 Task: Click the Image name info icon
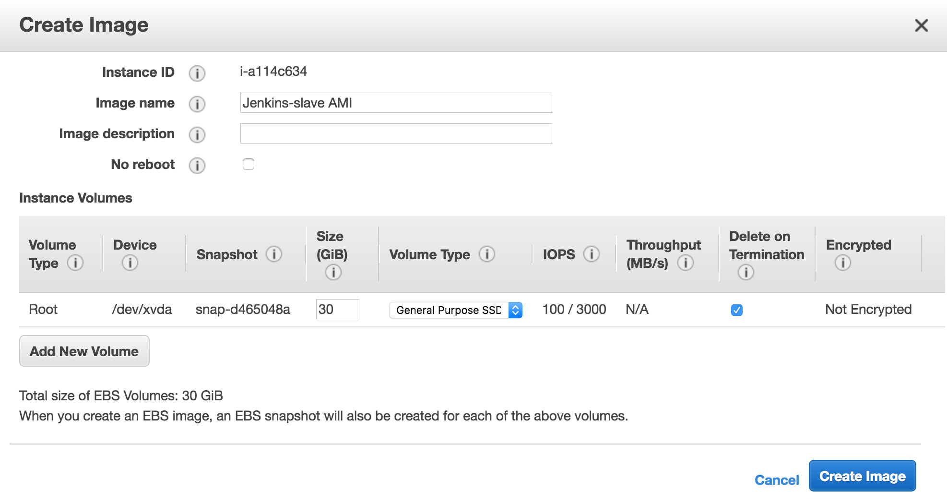tap(197, 104)
